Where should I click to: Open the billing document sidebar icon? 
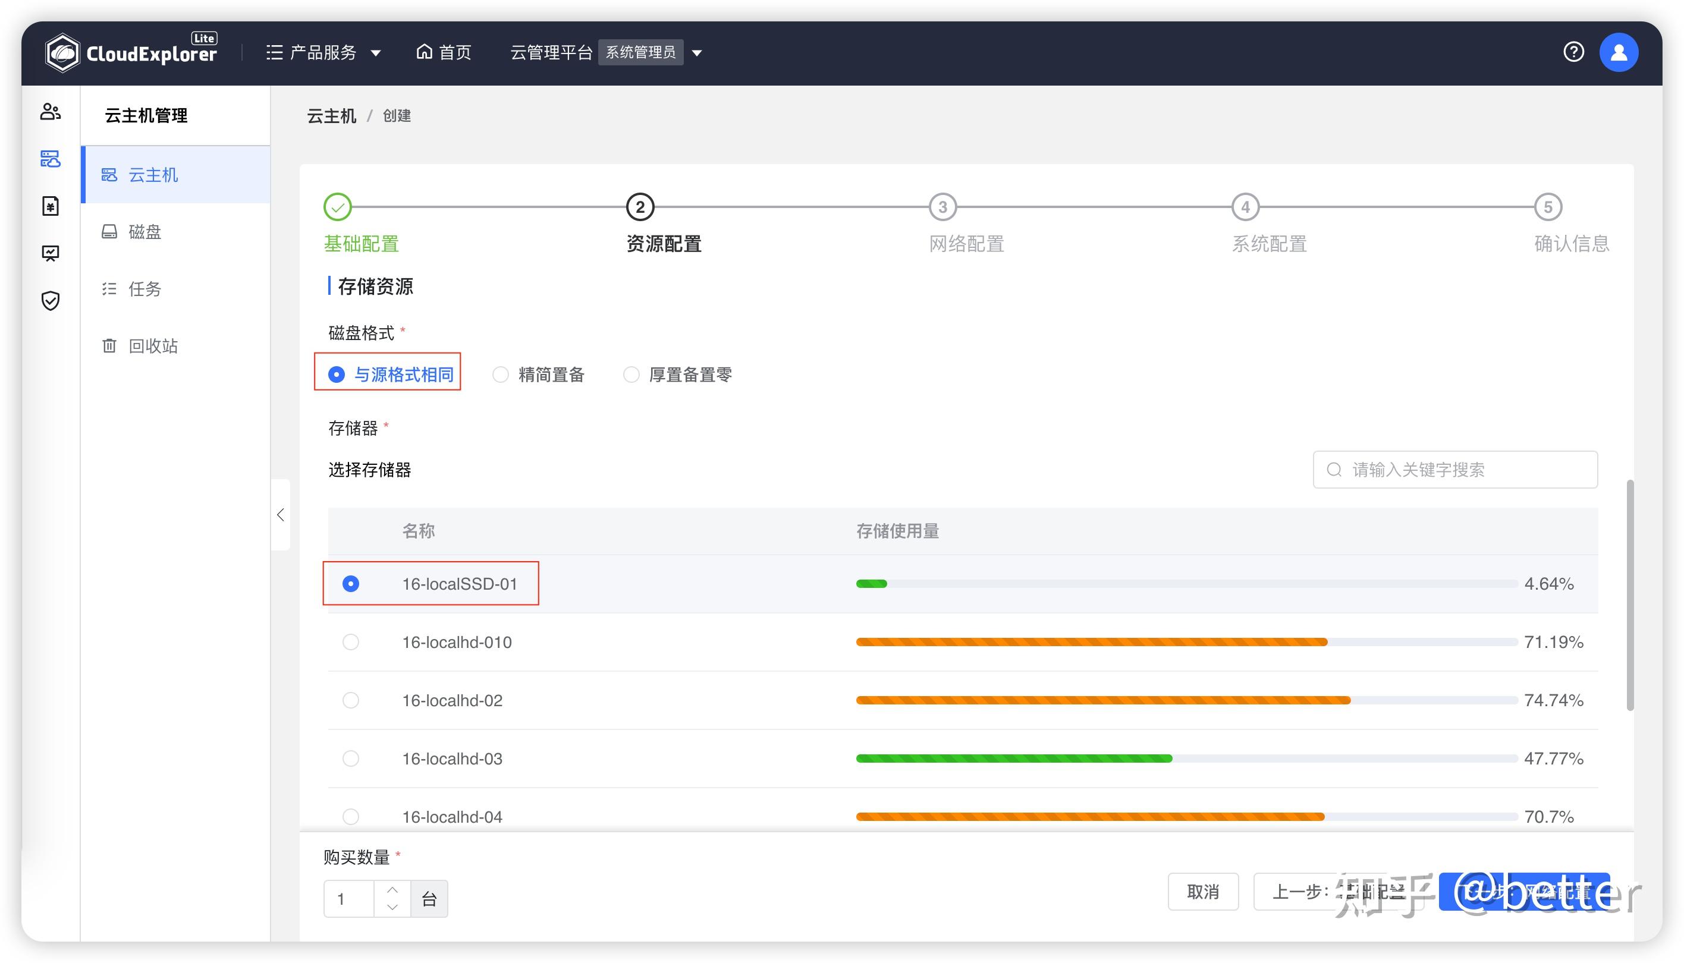51,206
